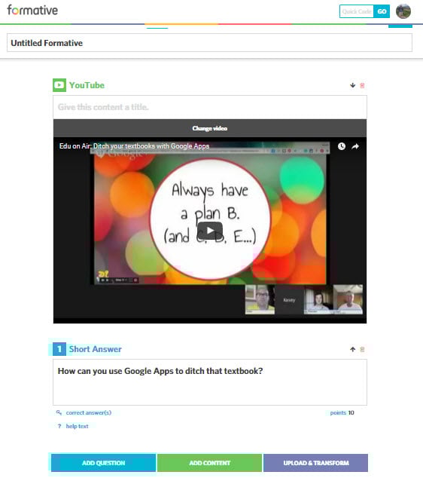Click the ADD QUESTION button
The width and height of the screenshot is (423, 478).
coord(103,463)
